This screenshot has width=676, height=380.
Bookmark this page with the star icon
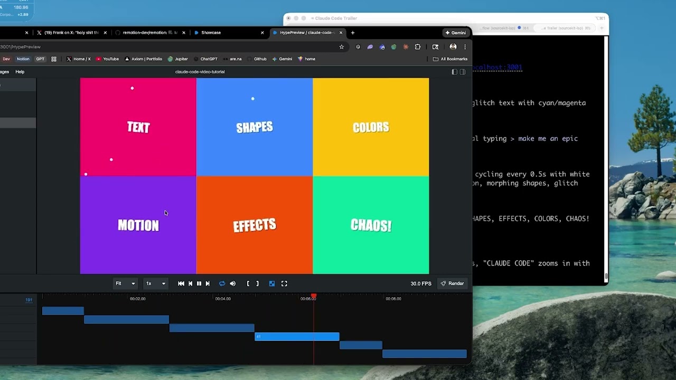pyautogui.click(x=342, y=47)
